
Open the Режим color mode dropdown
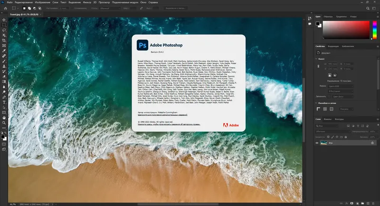click(x=341, y=86)
